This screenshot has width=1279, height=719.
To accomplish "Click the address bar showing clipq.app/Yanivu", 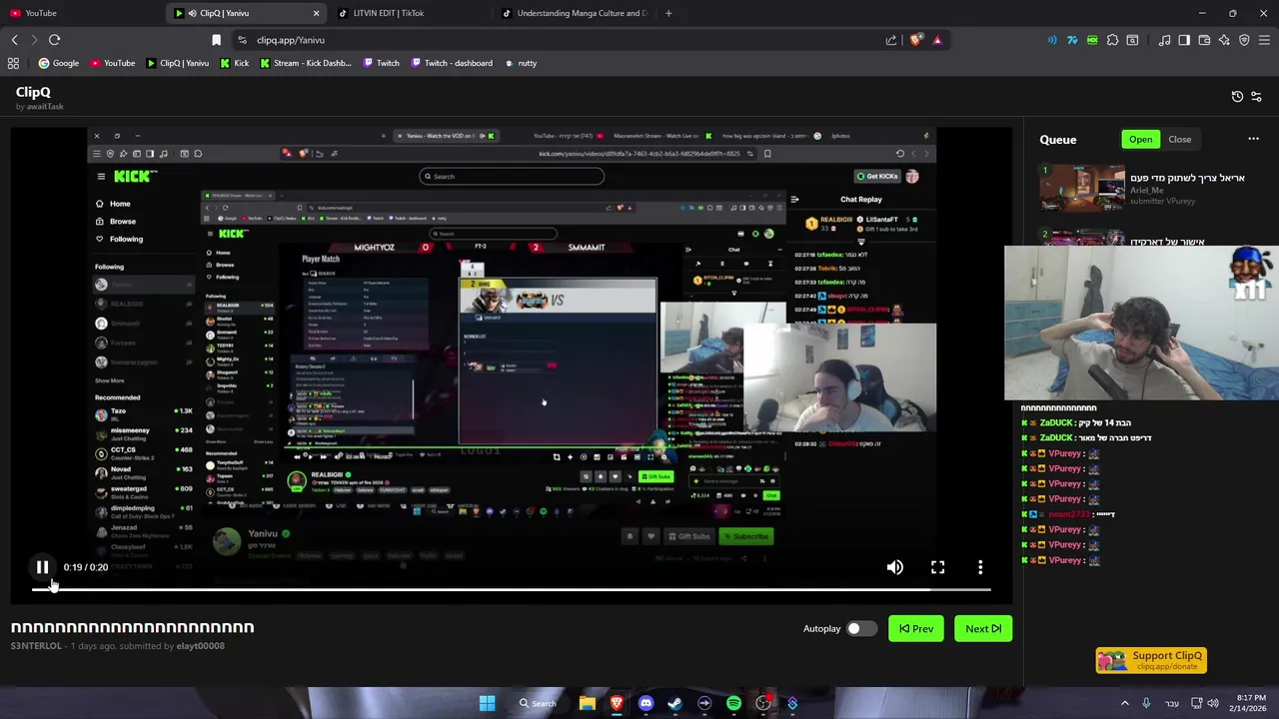I will (x=560, y=40).
